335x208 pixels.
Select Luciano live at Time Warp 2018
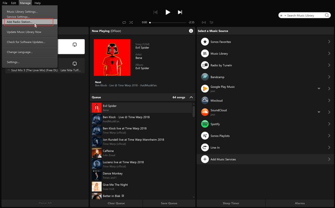[141, 164]
